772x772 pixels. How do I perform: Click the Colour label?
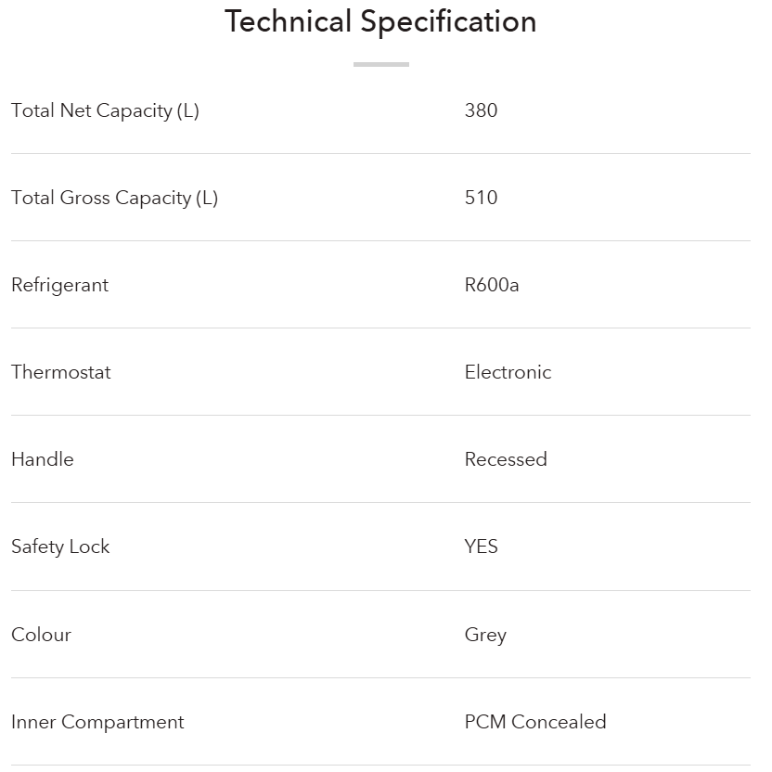pos(41,635)
